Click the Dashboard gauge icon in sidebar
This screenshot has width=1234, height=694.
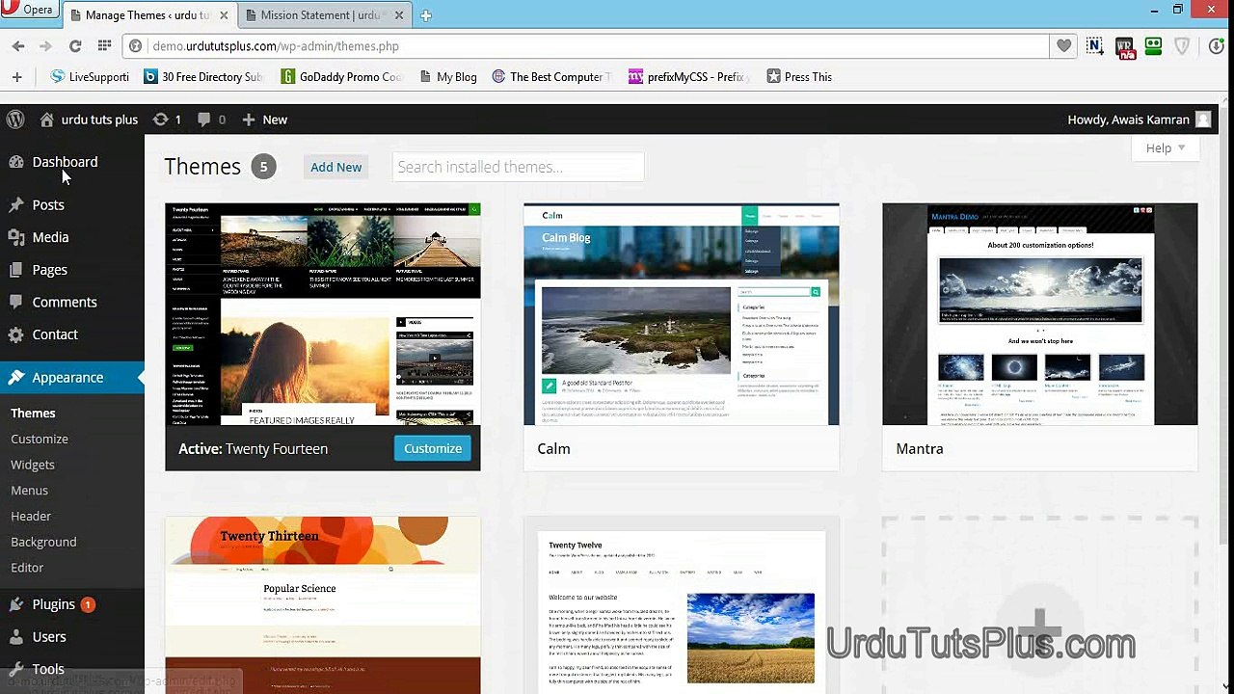16,162
